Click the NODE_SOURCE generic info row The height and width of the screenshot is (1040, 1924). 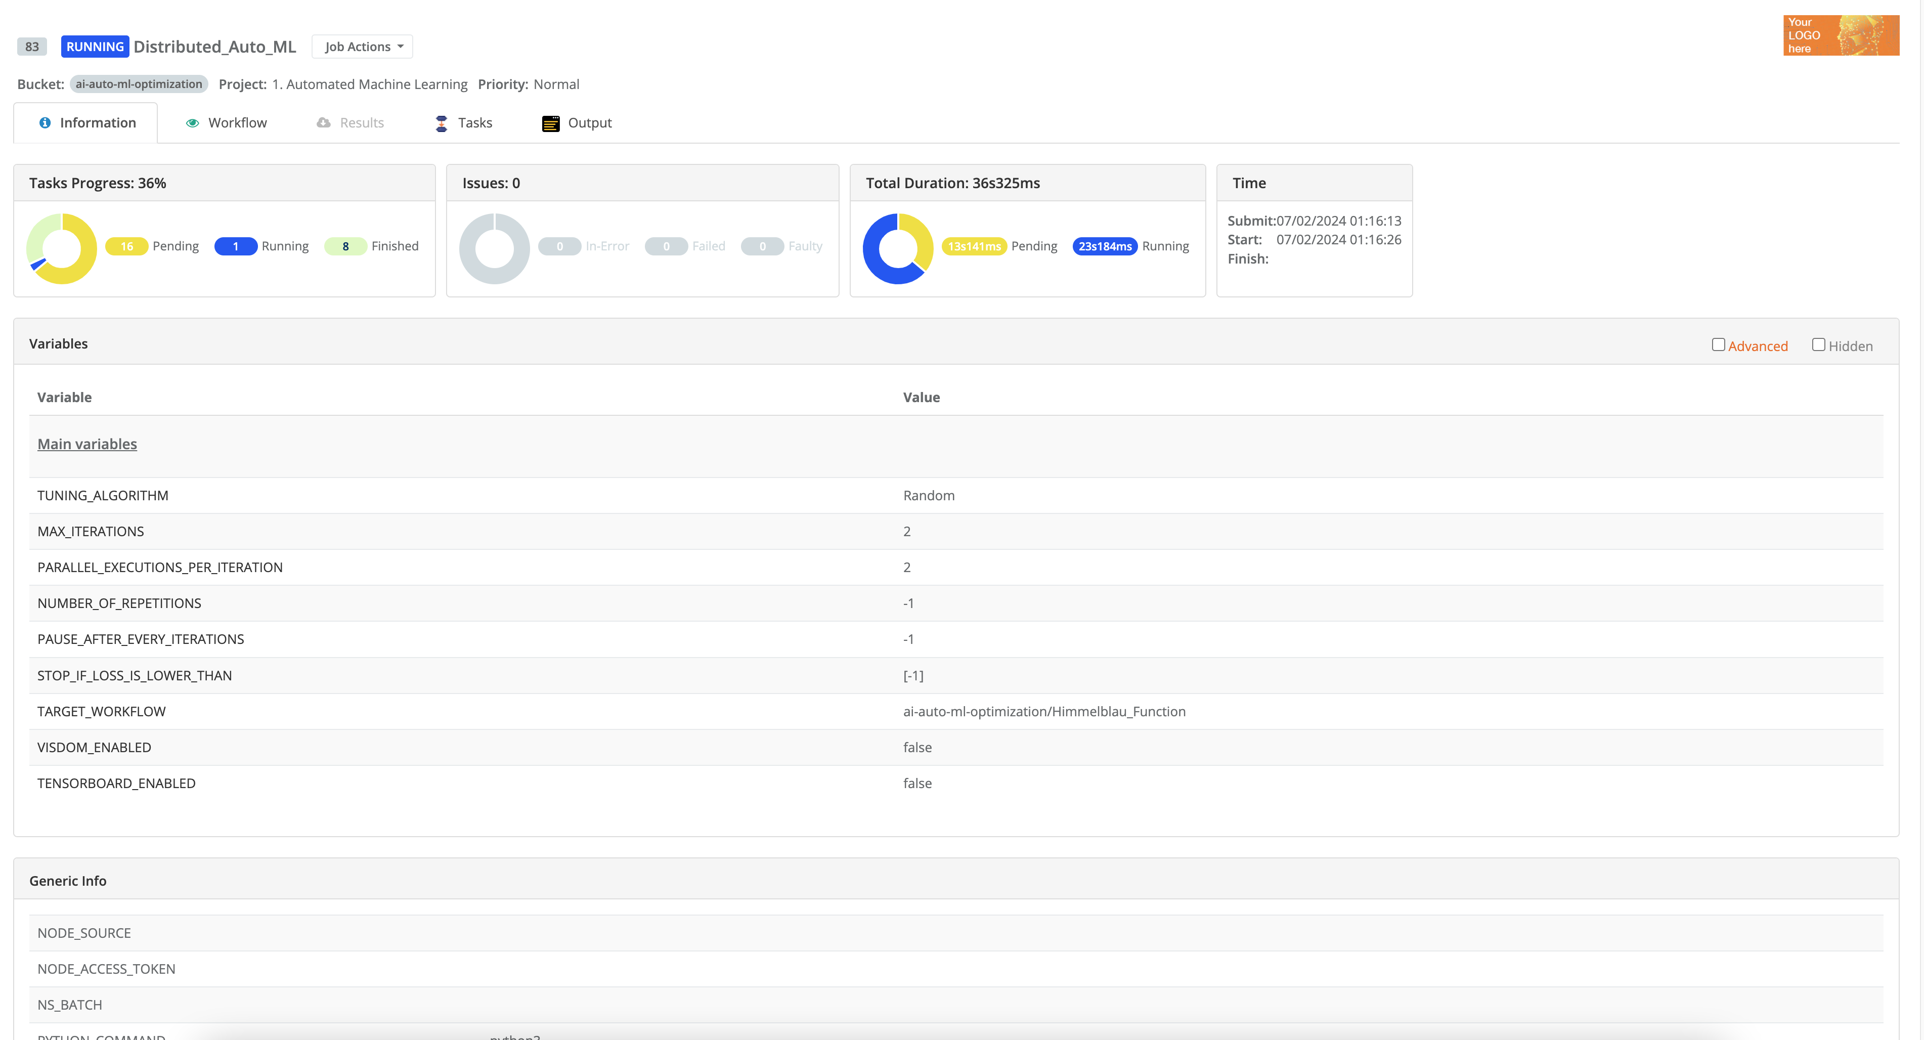956,933
